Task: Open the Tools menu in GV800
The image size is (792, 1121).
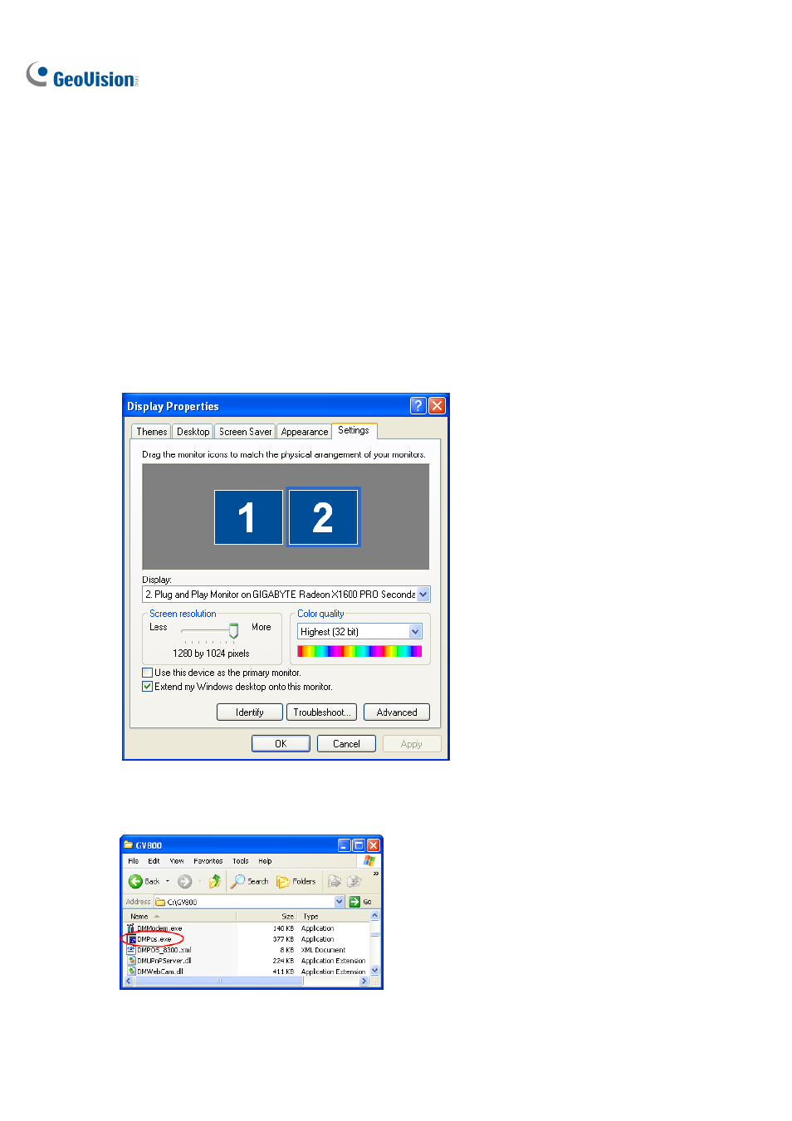Action: pyautogui.click(x=241, y=861)
